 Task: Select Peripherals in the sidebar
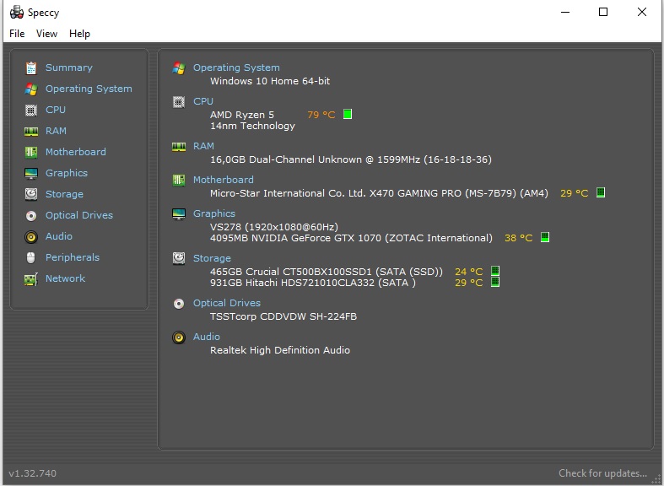(x=73, y=257)
